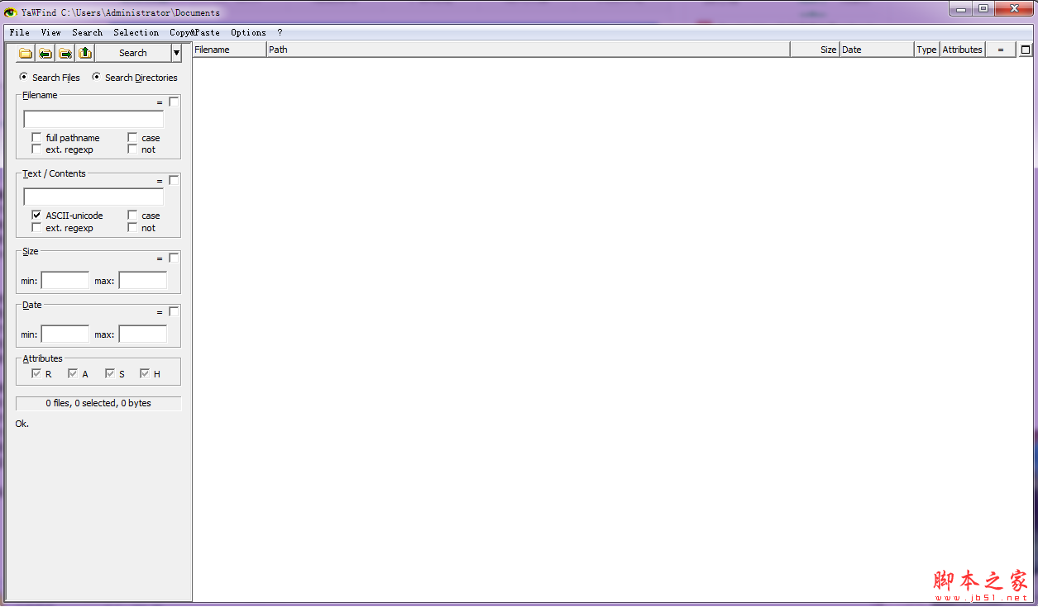Click the YaWFind eye icon in title bar

click(x=11, y=12)
